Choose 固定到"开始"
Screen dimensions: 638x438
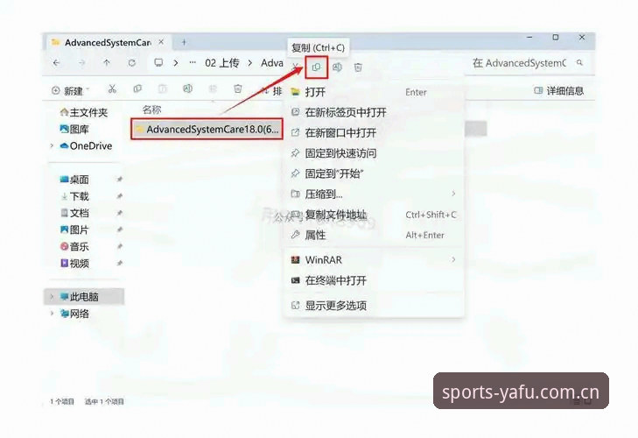(374, 173)
